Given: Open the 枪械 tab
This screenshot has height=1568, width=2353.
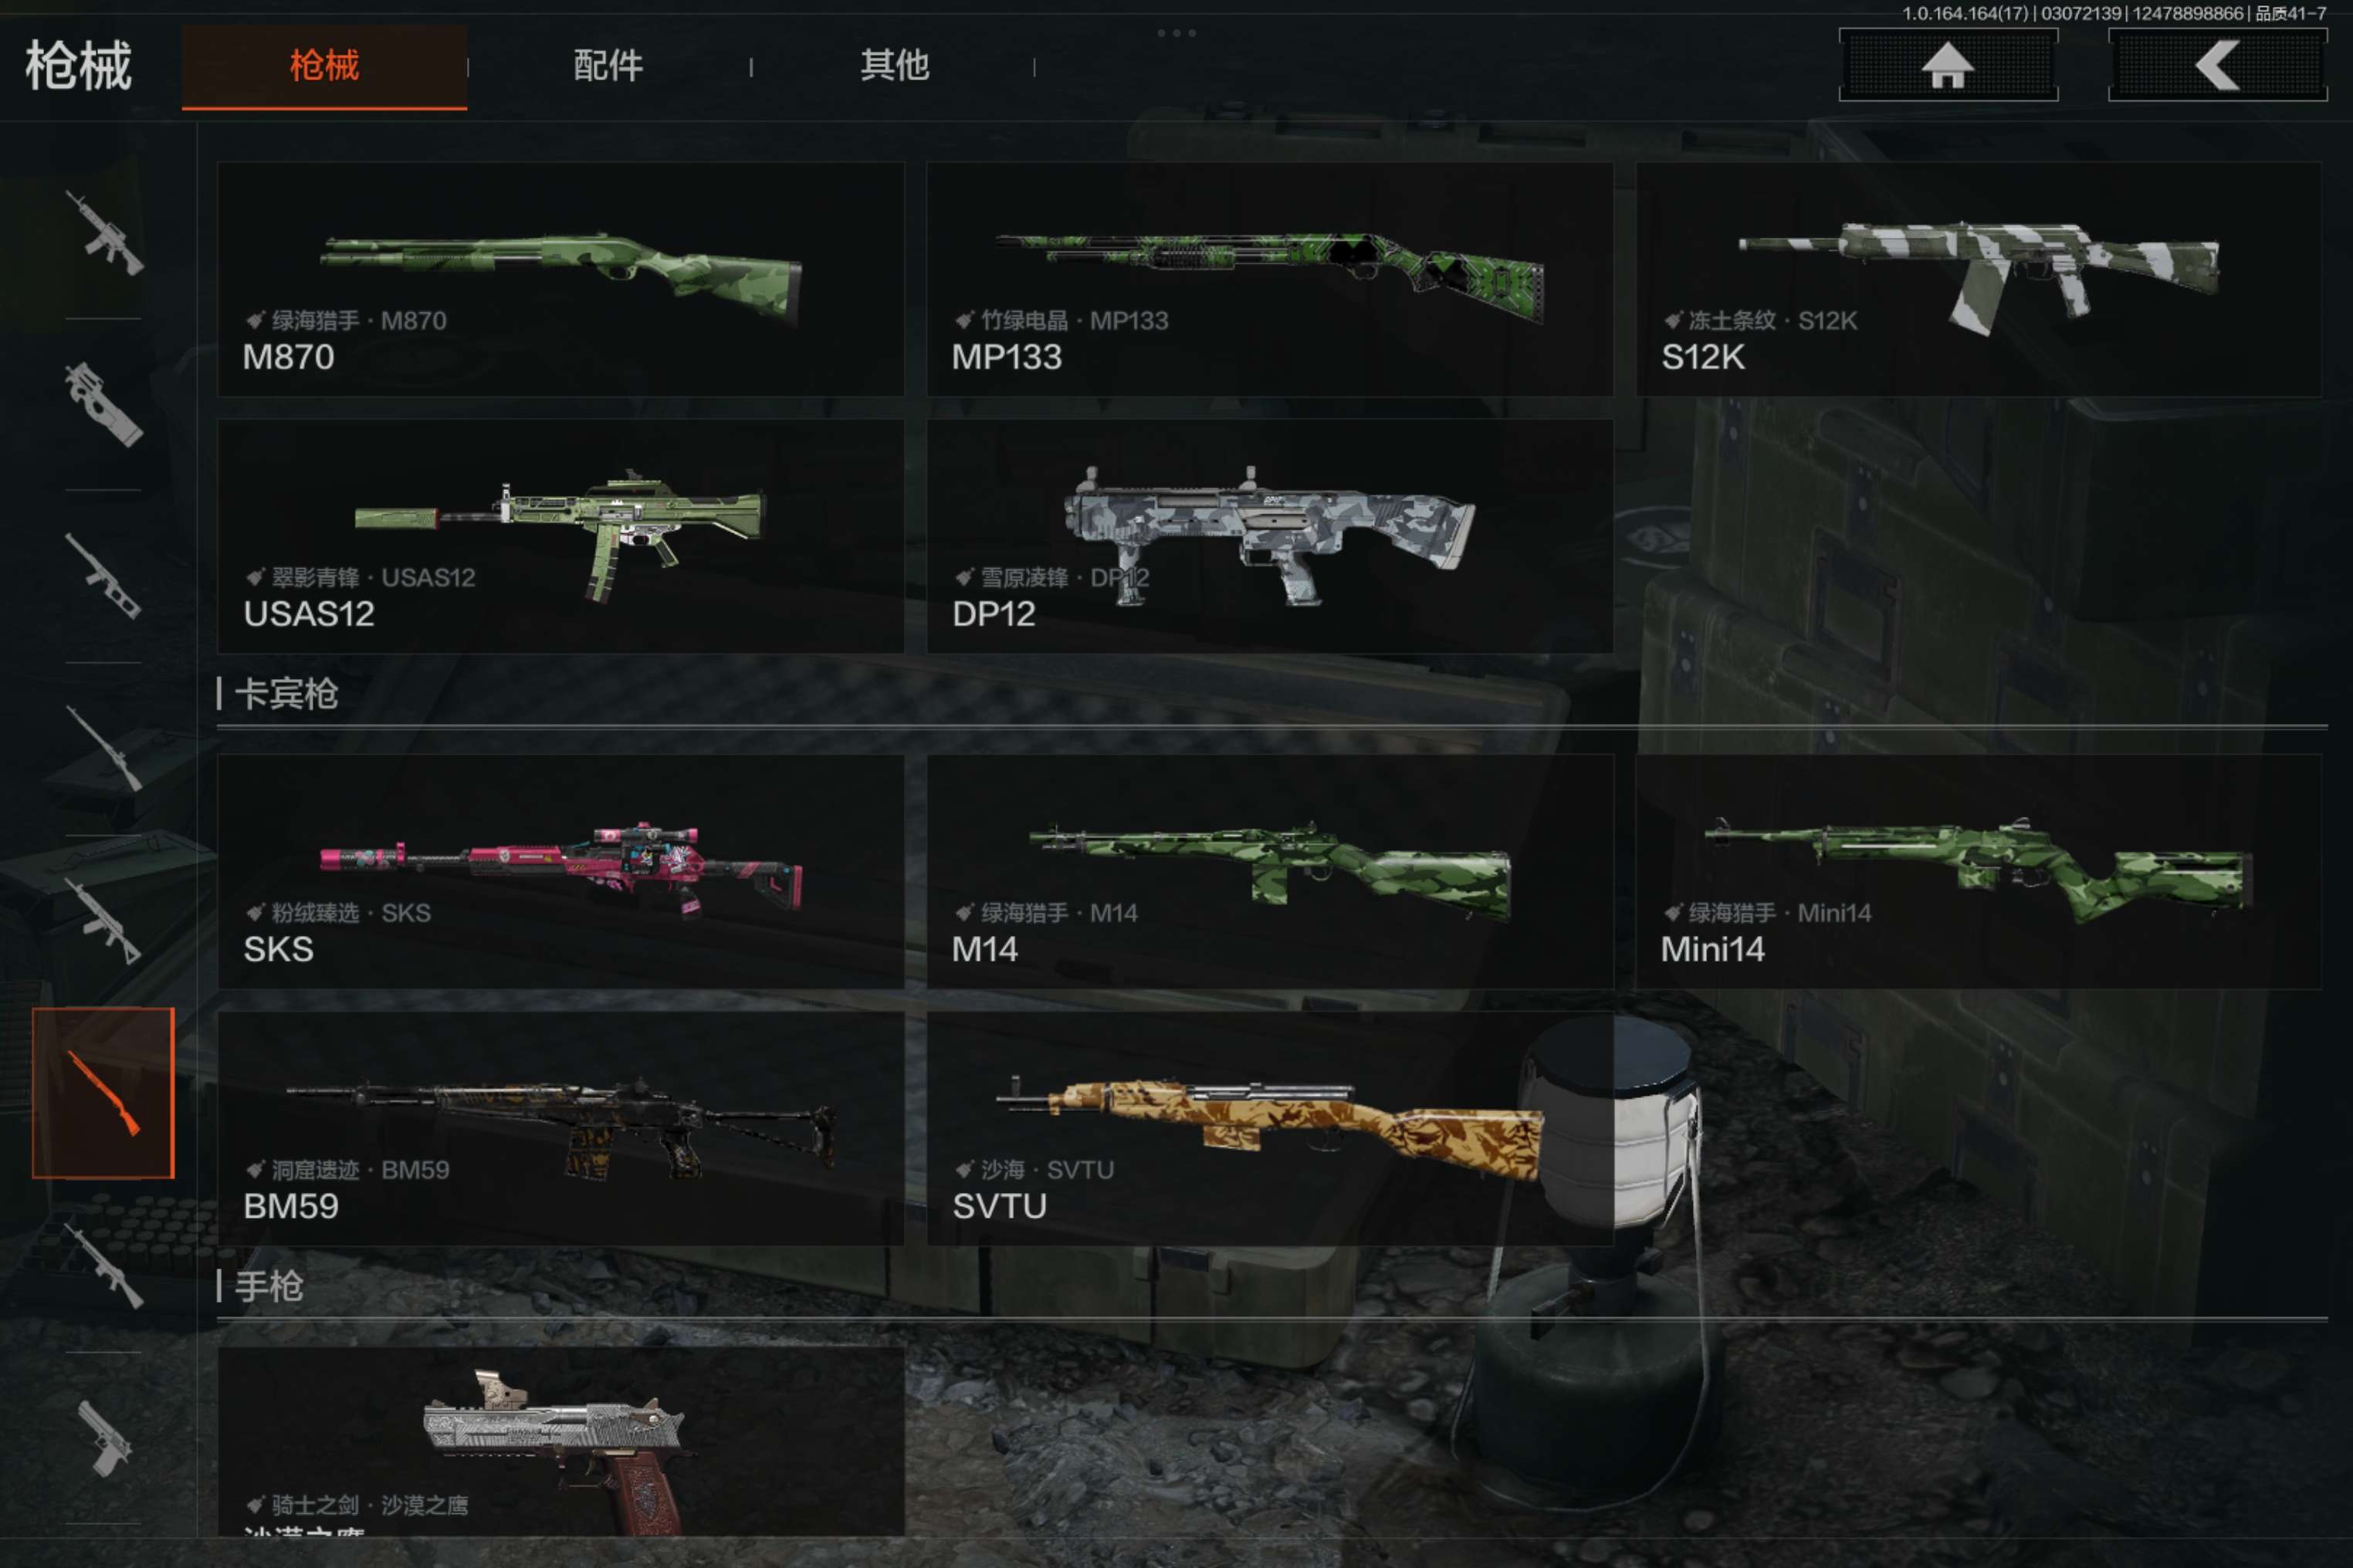Looking at the screenshot, I should [324, 66].
